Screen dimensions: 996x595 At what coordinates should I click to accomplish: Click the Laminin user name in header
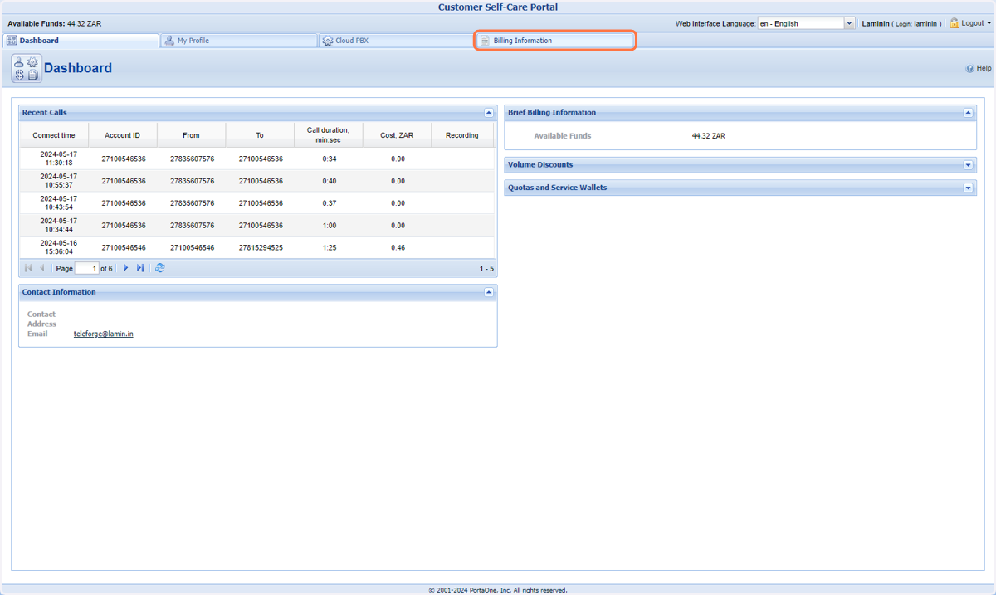pyautogui.click(x=876, y=24)
